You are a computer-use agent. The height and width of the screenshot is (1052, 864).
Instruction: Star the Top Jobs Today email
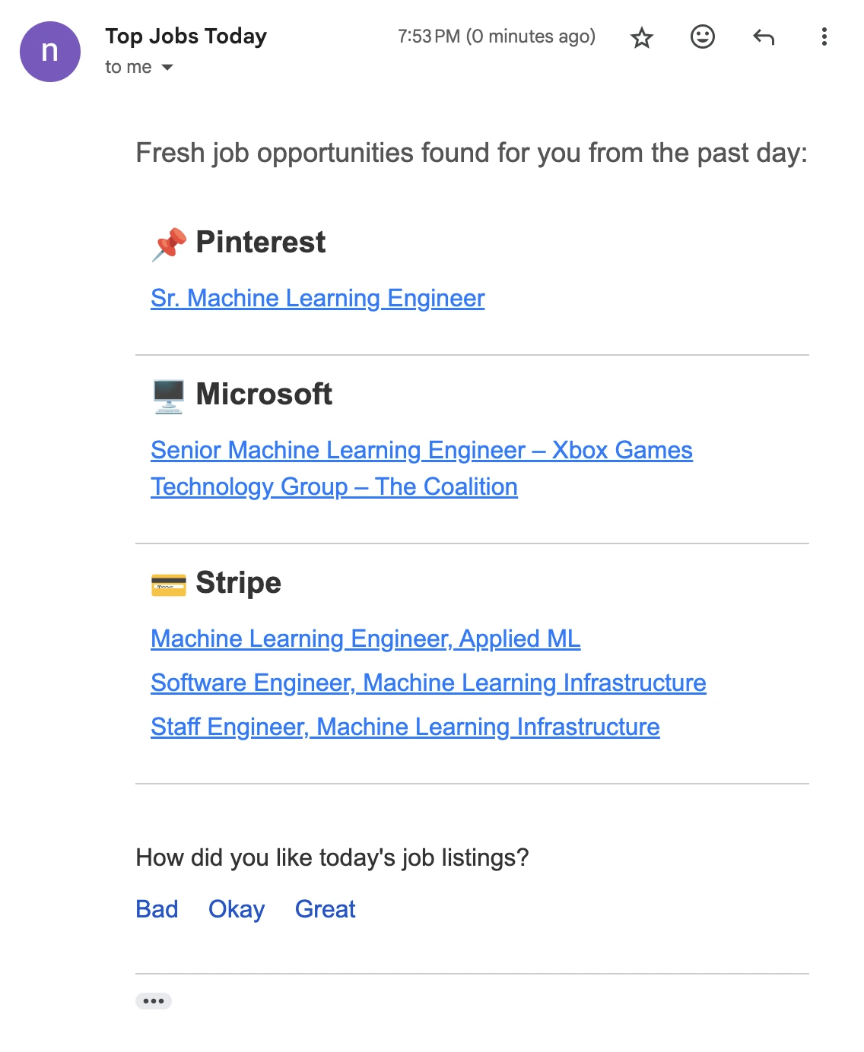pos(641,36)
